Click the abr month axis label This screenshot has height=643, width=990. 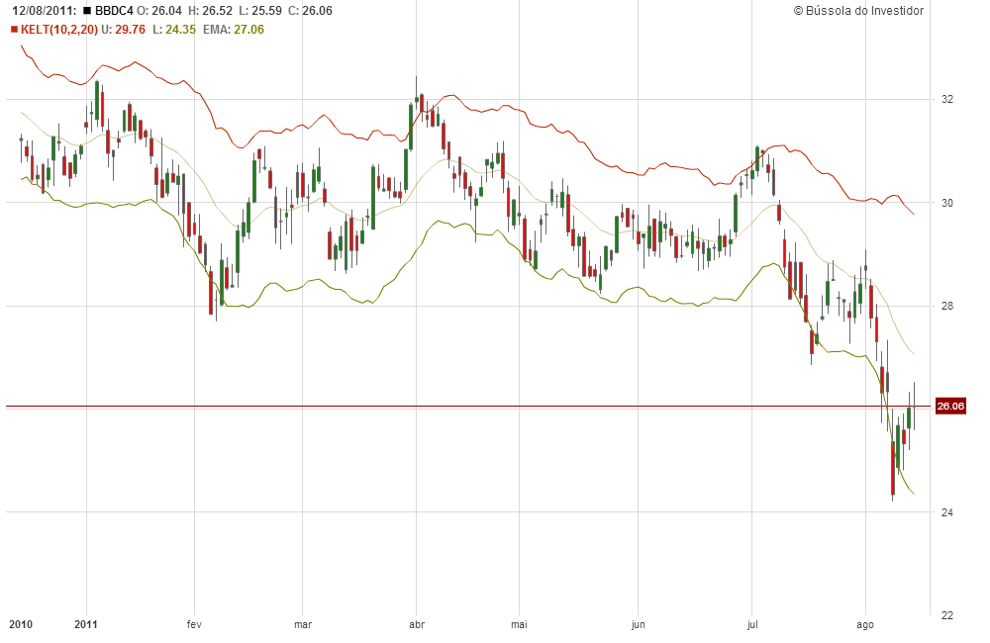(x=417, y=625)
